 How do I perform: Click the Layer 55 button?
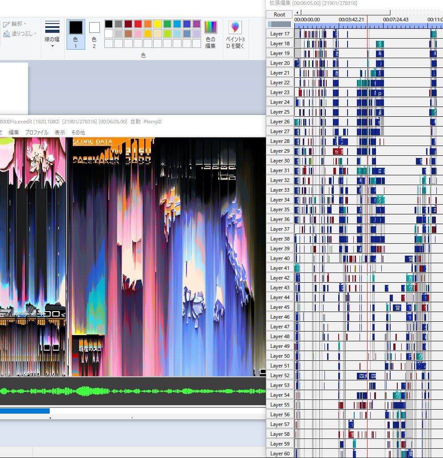279,405
